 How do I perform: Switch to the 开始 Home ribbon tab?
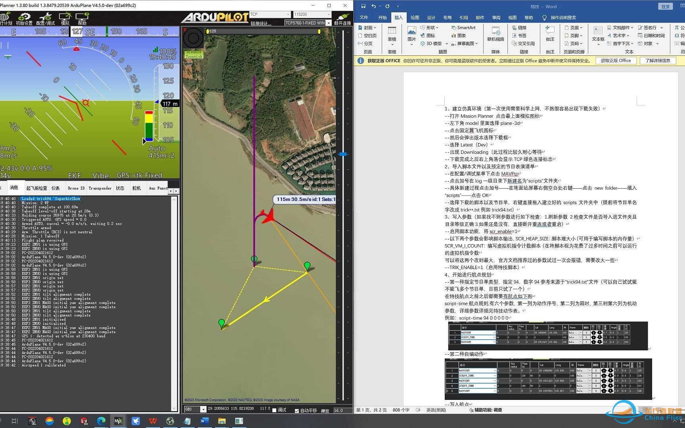[382, 17]
